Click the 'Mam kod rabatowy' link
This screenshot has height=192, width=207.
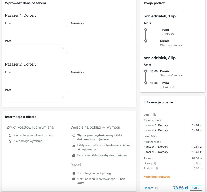157,177
